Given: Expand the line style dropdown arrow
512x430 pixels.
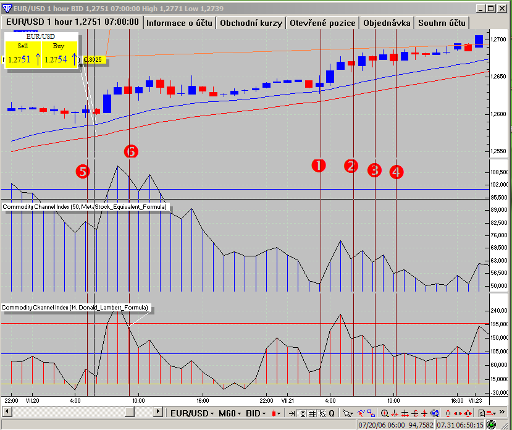Looking at the screenshot, I should [495, 414].
